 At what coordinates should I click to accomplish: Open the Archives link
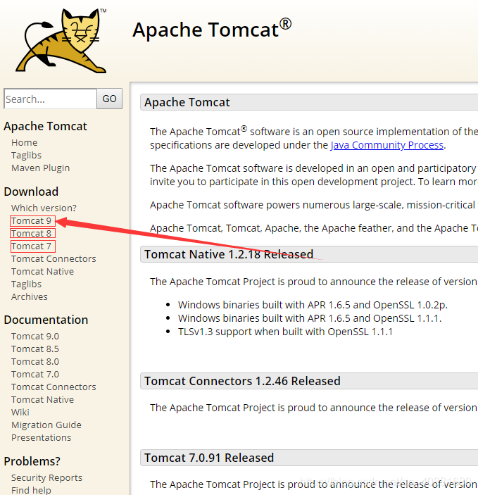click(30, 296)
